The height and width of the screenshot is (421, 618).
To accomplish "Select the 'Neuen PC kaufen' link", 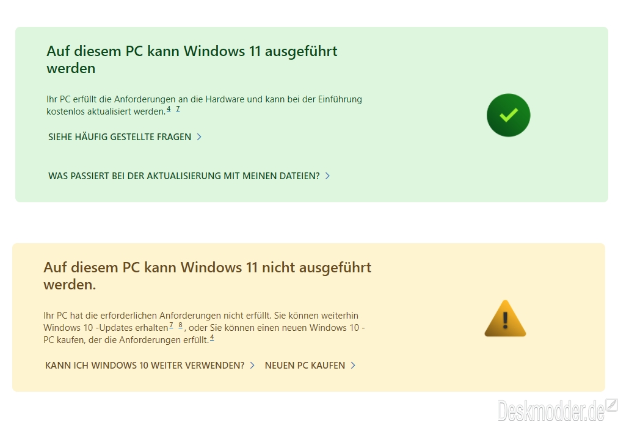I will 305,365.
